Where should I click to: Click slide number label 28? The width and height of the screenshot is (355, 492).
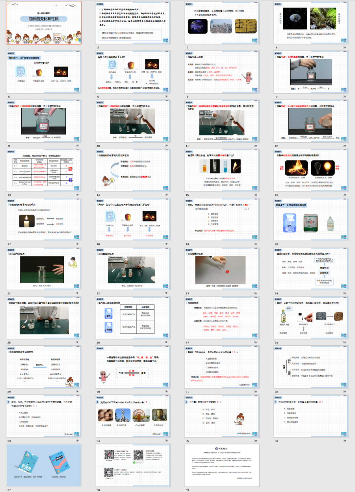tap(276, 342)
